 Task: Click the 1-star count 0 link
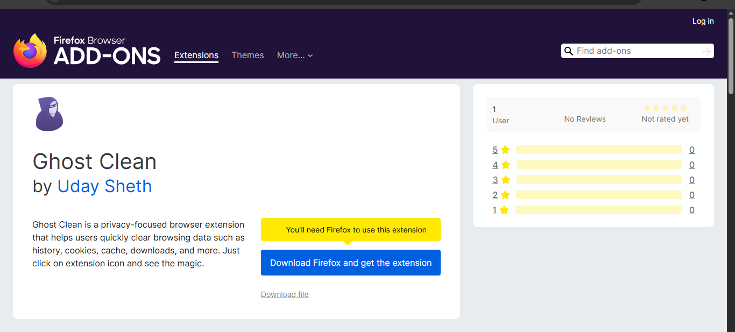pyautogui.click(x=692, y=210)
